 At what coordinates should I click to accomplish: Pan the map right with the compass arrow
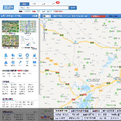point(46,22)
